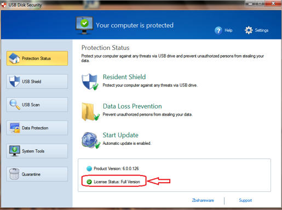Screen dimensions: 282x210
Task: Go to the System Tools section
Action: (37, 151)
